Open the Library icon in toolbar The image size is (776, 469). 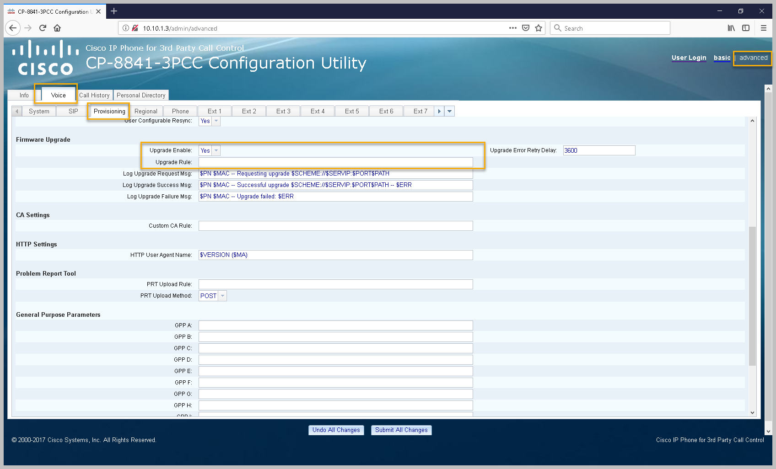point(731,28)
